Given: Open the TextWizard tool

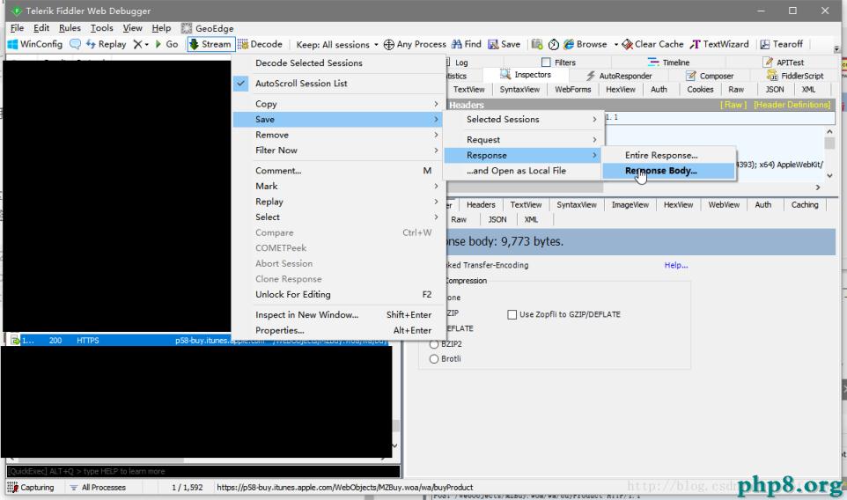Looking at the screenshot, I should 719,44.
